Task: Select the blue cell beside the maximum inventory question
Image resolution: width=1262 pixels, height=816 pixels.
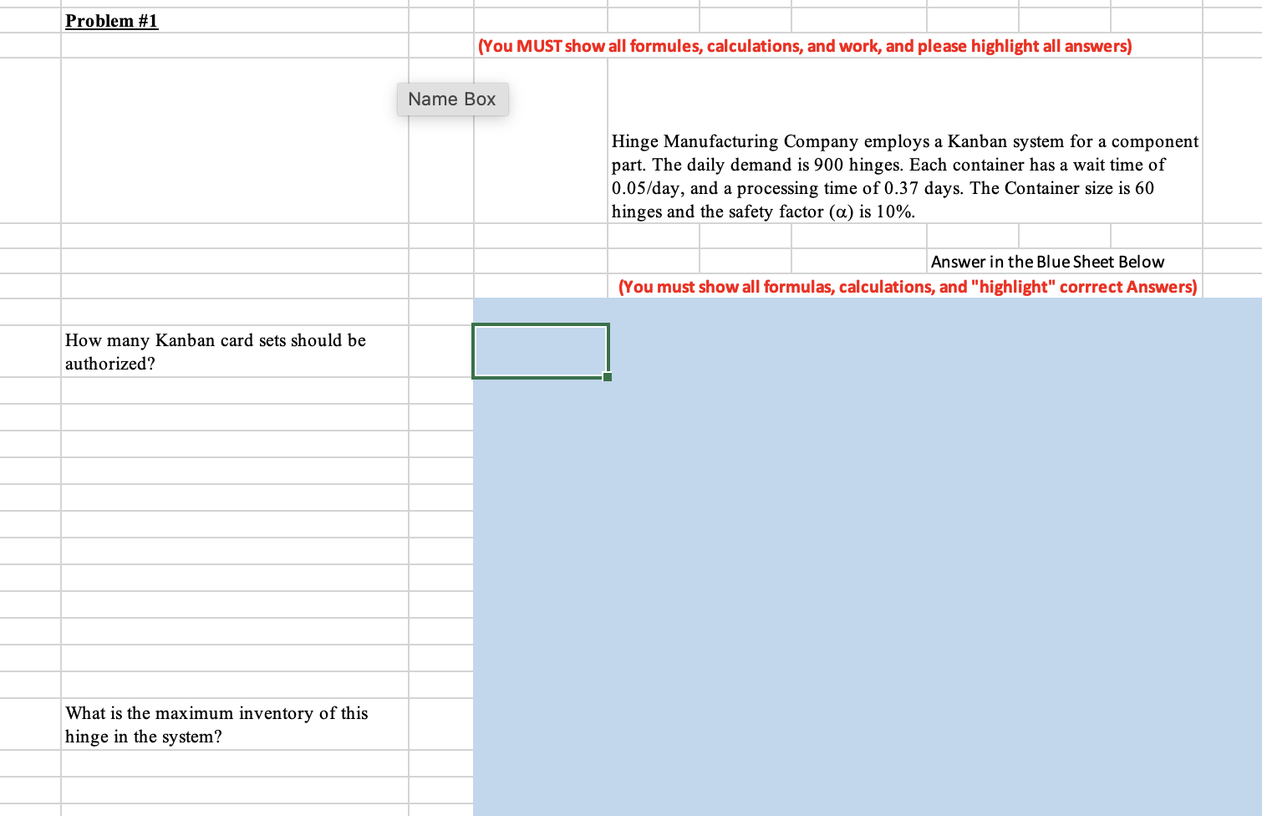Action: click(x=540, y=724)
